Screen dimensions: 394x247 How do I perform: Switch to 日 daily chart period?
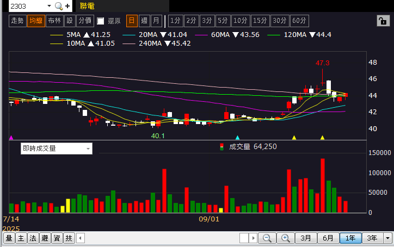pyautogui.click(x=132, y=21)
